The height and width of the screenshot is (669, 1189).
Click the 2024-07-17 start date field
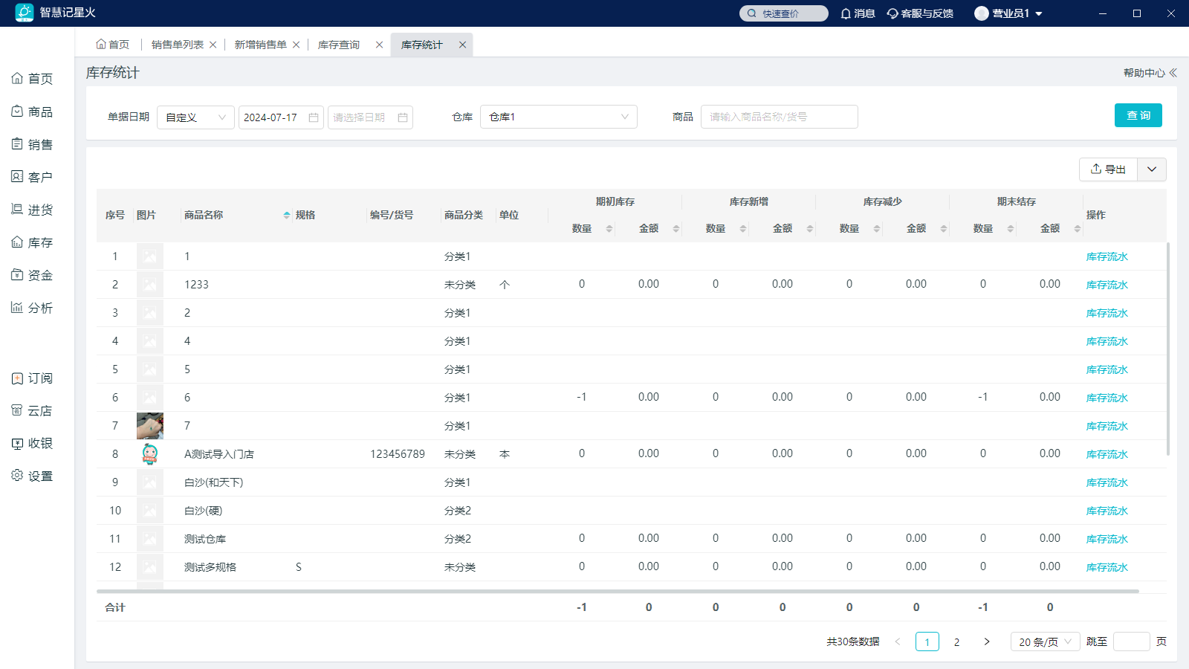(281, 117)
